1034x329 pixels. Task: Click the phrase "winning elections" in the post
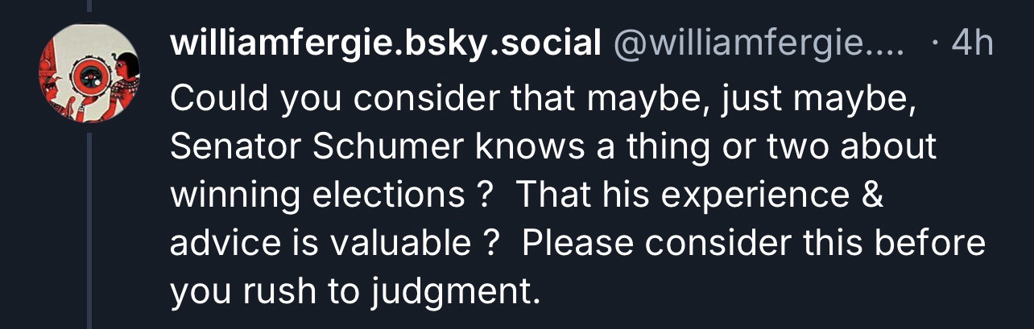click(316, 195)
